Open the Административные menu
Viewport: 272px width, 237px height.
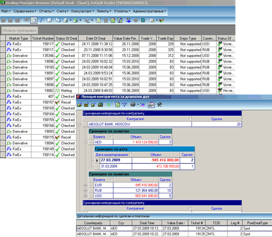point(149,11)
